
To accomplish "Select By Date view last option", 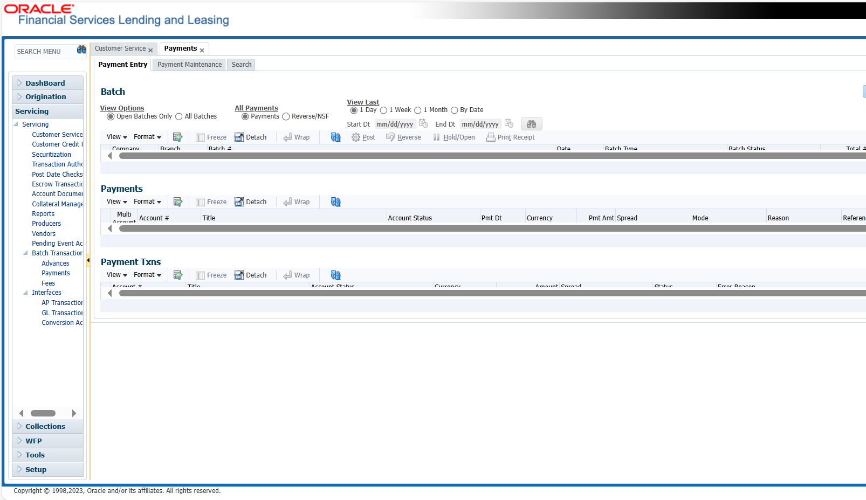I will pyautogui.click(x=454, y=110).
